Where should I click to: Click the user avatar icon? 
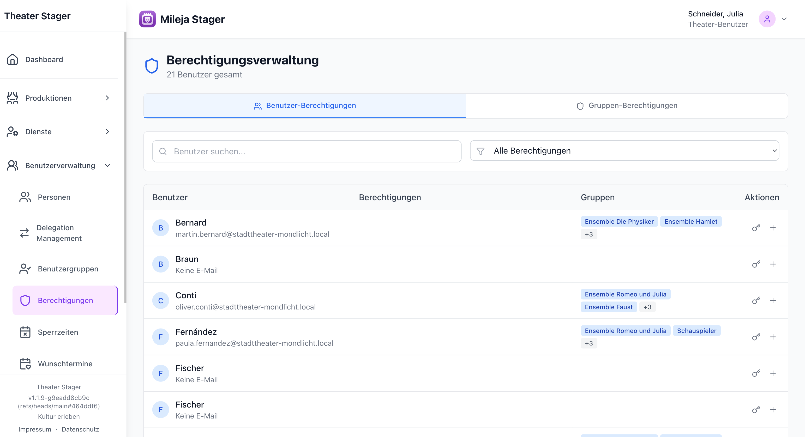coord(767,19)
